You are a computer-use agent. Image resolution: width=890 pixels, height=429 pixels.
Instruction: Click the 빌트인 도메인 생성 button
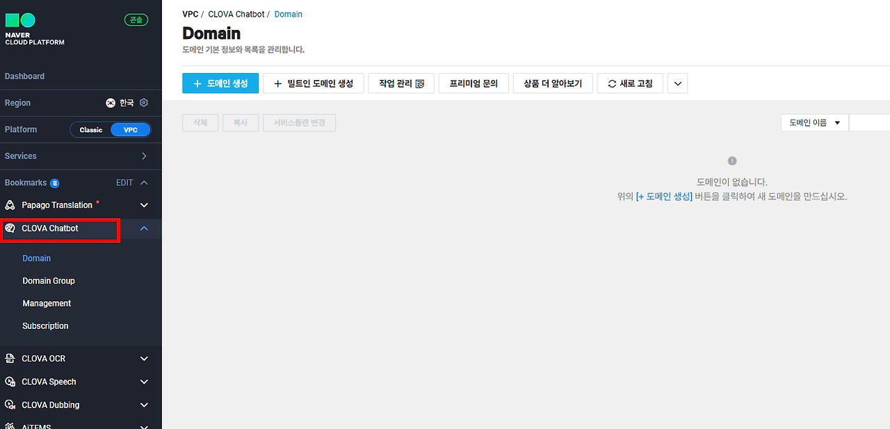pyautogui.click(x=313, y=83)
